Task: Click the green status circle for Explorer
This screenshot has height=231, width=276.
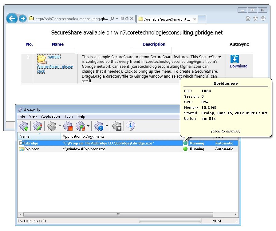Action: point(185,149)
